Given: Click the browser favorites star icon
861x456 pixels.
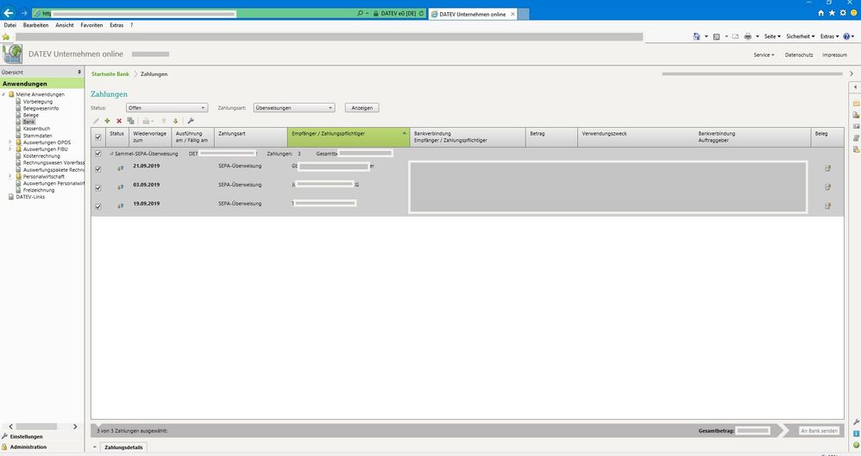Looking at the screenshot, I should pos(832,13).
